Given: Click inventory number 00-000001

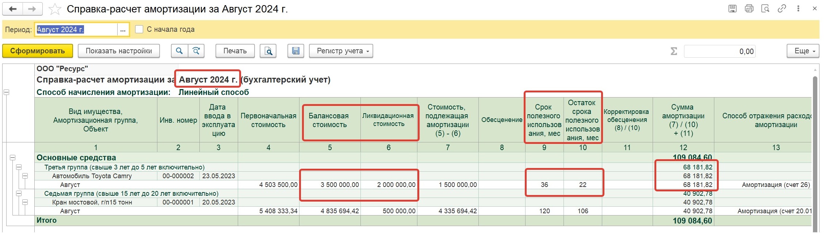Looking at the screenshot, I should point(178,202).
